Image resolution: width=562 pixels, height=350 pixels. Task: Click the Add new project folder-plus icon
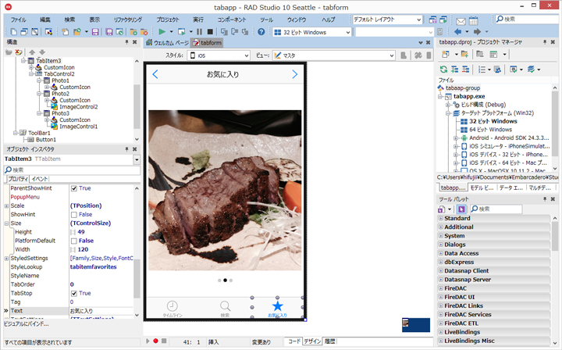pyautogui.click(x=464, y=55)
